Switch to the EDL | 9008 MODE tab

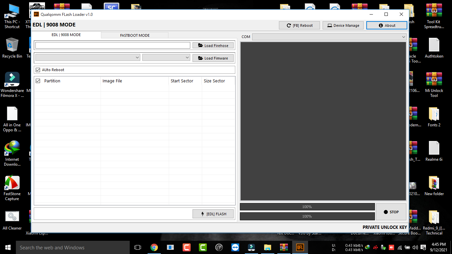coord(66,35)
